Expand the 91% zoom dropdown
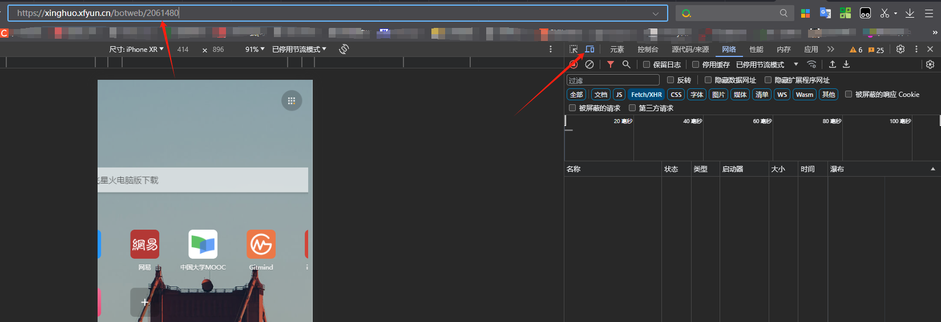The width and height of the screenshot is (941, 322). pos(255,50)
